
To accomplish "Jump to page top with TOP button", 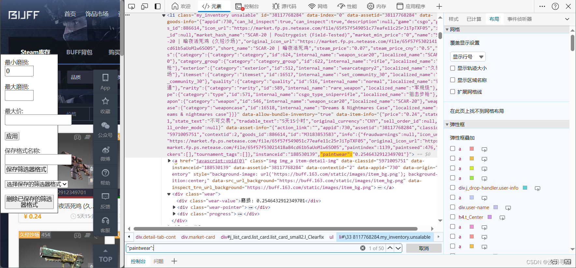I will click(105, 256).
